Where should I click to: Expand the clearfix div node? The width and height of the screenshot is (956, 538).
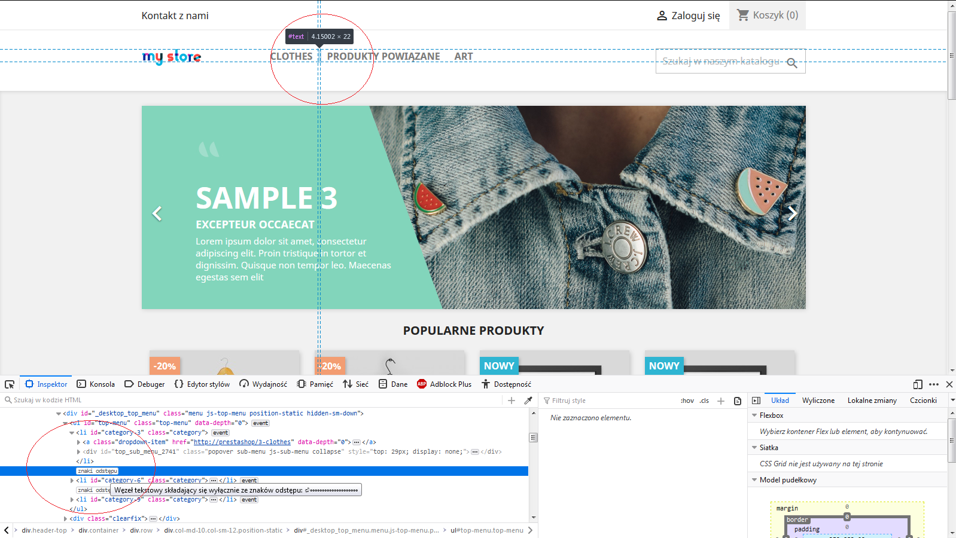click(65, 519)
